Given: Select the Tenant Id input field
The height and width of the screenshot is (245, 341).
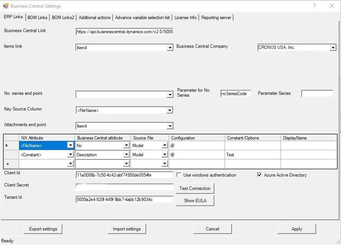Looking at the screenshot, I should tap(124, 199).
